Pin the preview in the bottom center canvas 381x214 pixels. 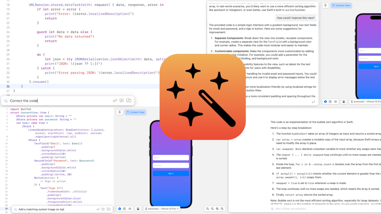pos(119,112)
